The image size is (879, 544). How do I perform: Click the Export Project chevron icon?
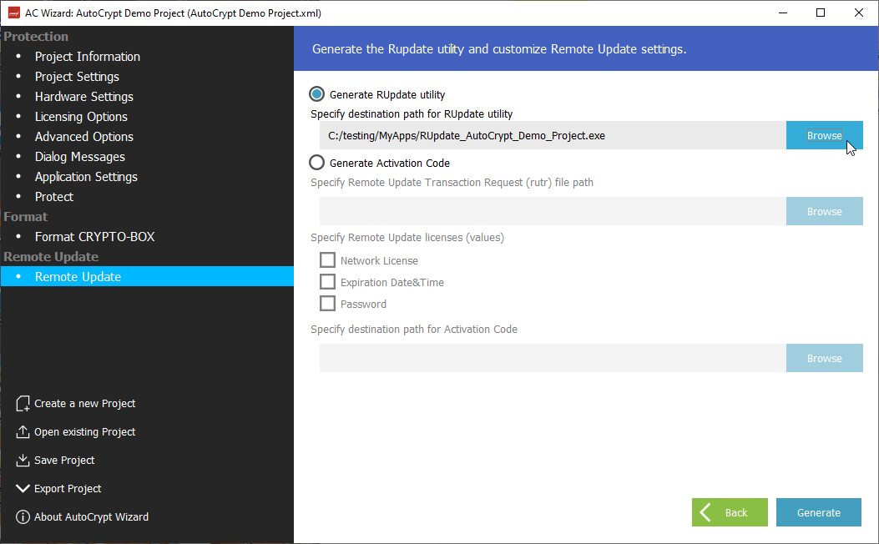tap(23, 489)
